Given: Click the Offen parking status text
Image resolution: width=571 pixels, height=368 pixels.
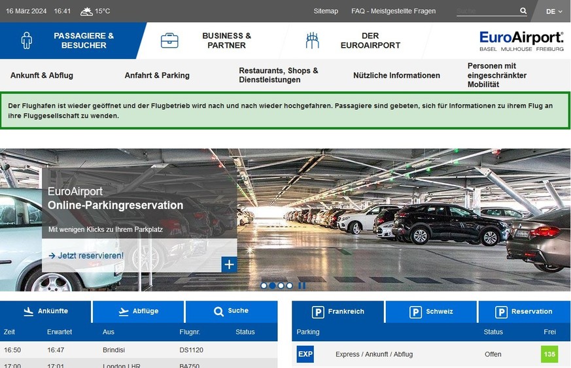Looking at the screenshot, I should point(493,354).
